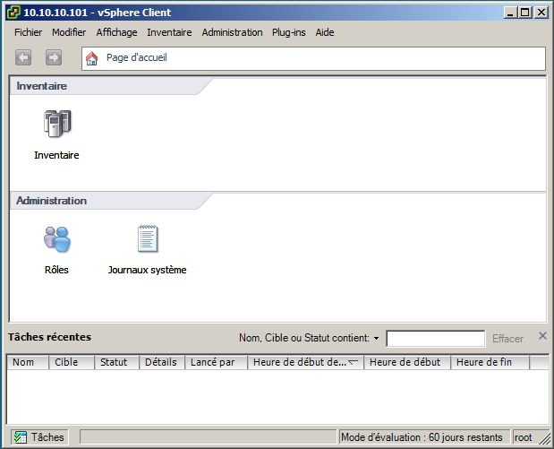Screen dimensions: 554x449
Task: Open the Affichage menu
Action: [116, 32]
